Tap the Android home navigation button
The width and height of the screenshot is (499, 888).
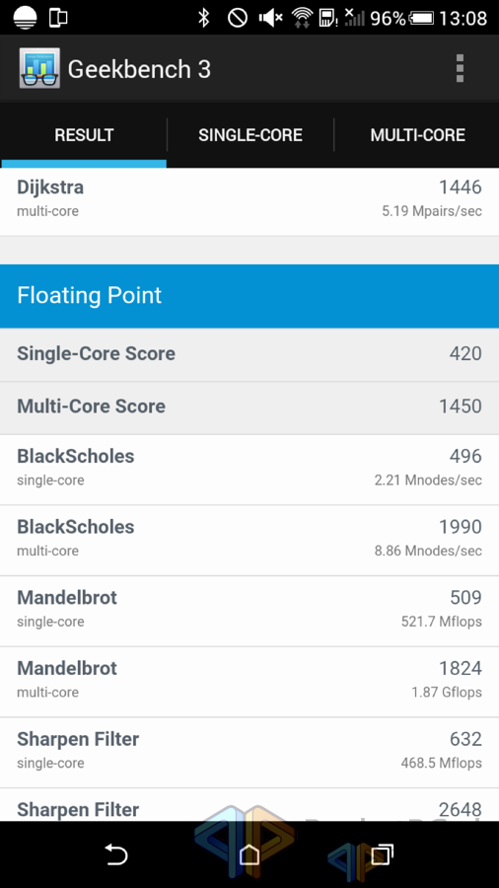coord(249,854)
